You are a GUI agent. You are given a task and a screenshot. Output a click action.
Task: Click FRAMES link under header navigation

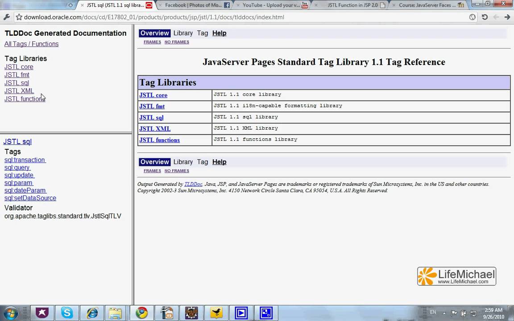(152, 42)
